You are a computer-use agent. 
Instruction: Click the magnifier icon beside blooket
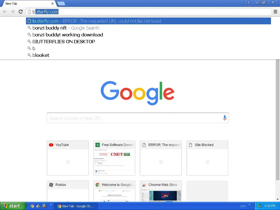tap(29, 55)
